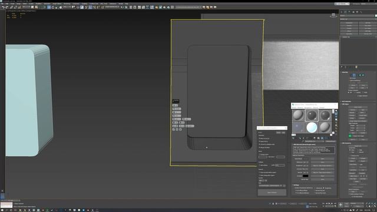Viewport: 377px width, 212px height.
Task: Click Play Animation in playback controls
Action: click(x=329, y=204)
